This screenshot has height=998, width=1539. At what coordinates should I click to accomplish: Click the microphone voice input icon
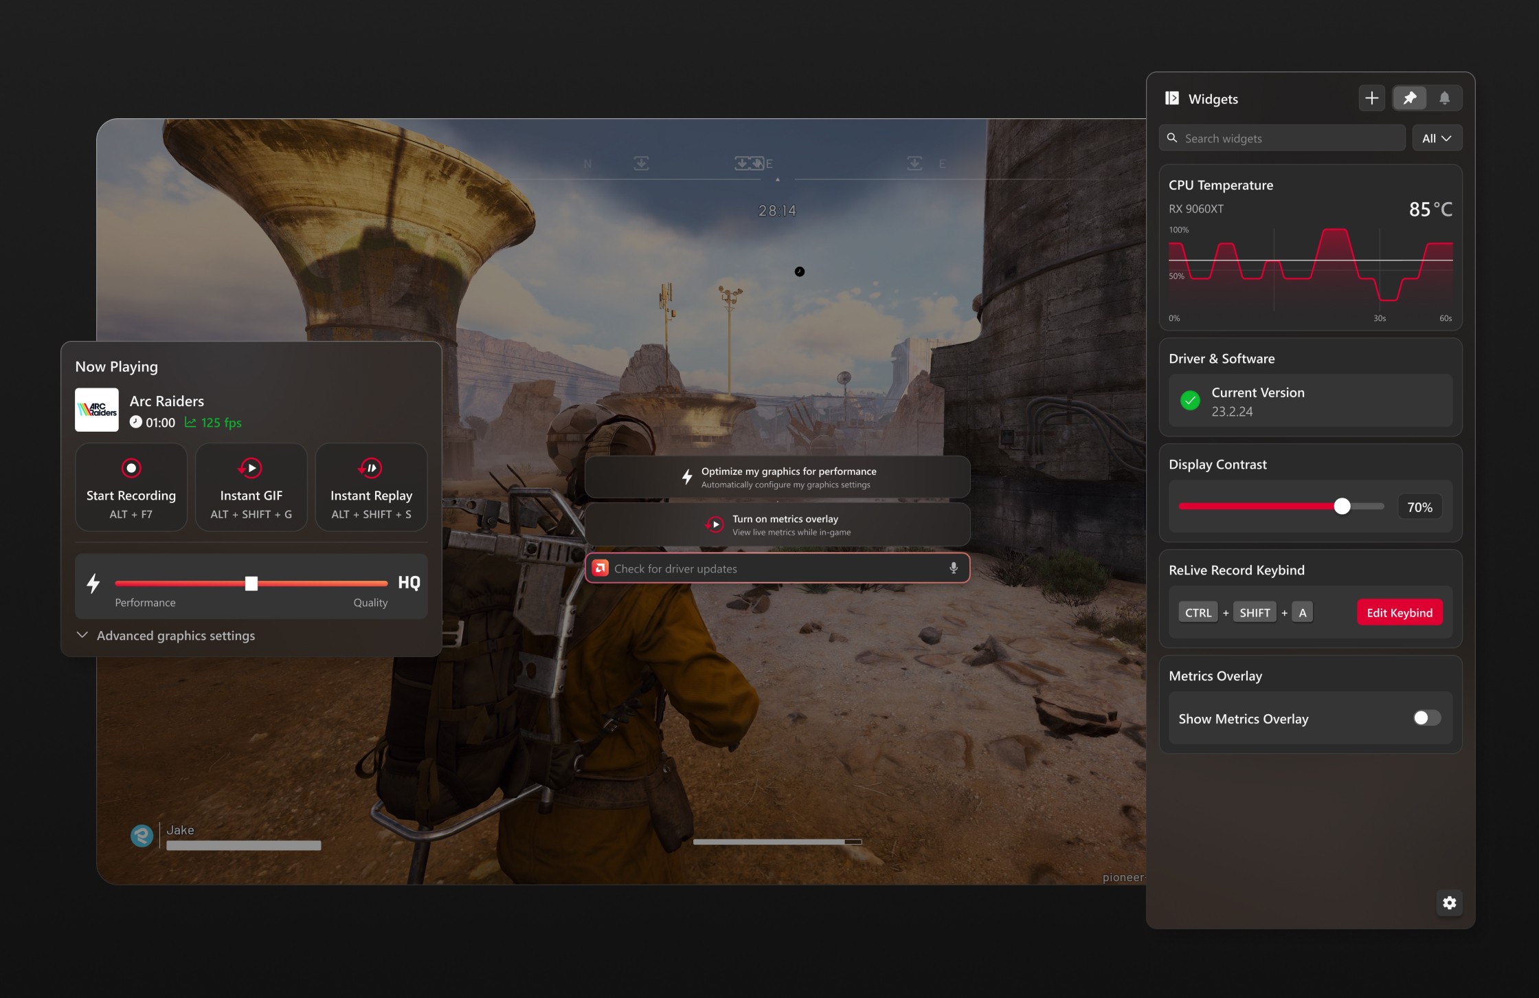[953, 568]
